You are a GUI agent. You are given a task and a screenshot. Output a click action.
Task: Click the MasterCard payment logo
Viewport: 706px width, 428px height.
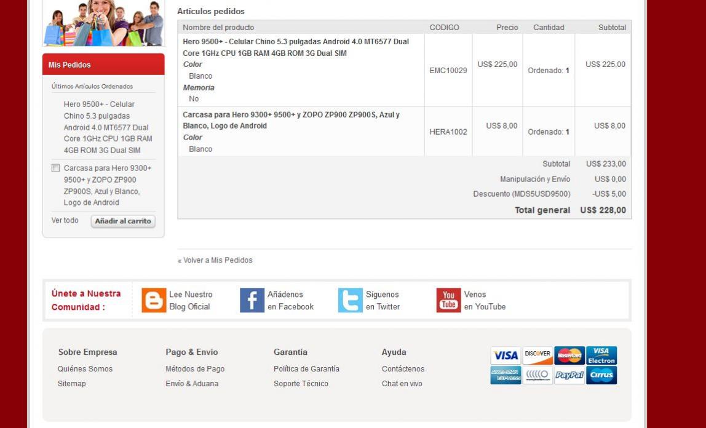pos(569,355)
